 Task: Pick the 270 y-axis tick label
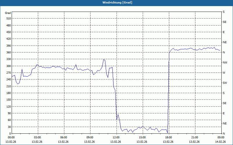8,73
